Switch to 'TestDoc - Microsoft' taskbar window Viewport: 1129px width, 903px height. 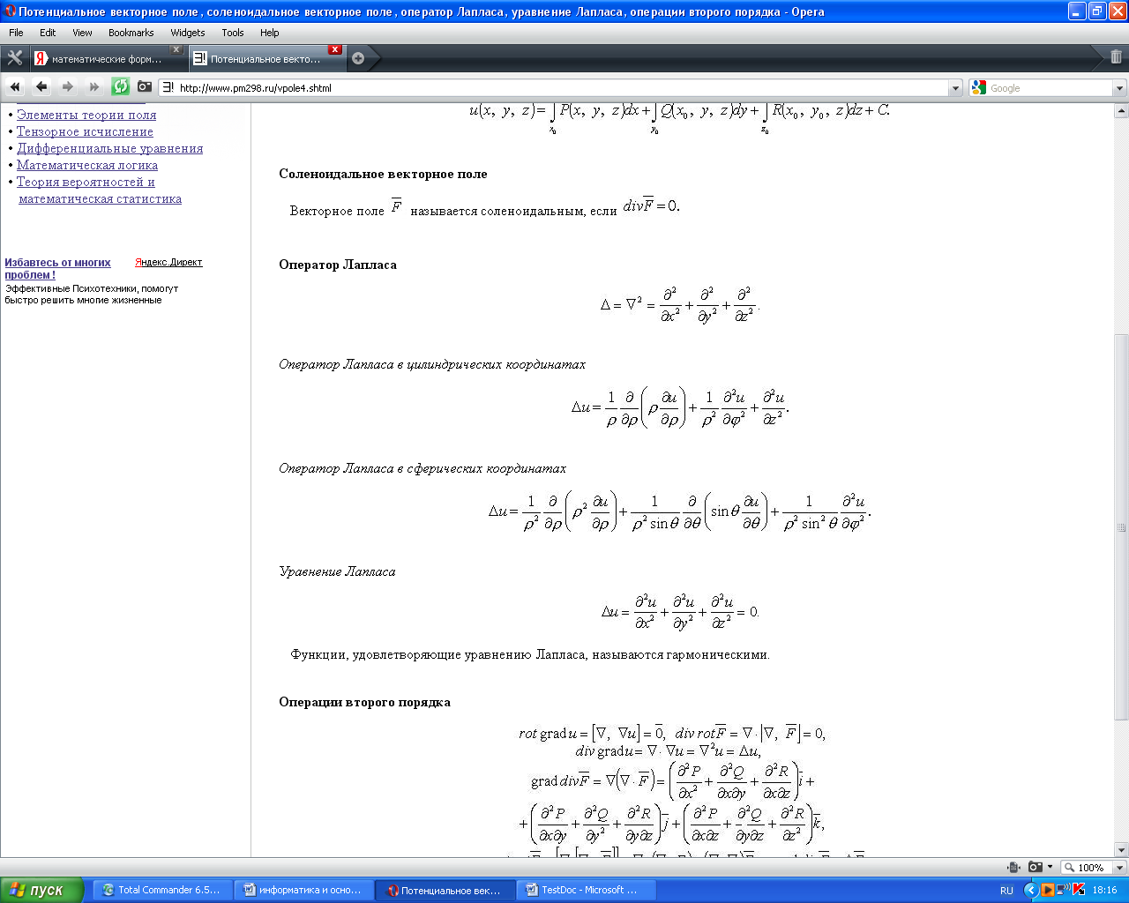587,890
